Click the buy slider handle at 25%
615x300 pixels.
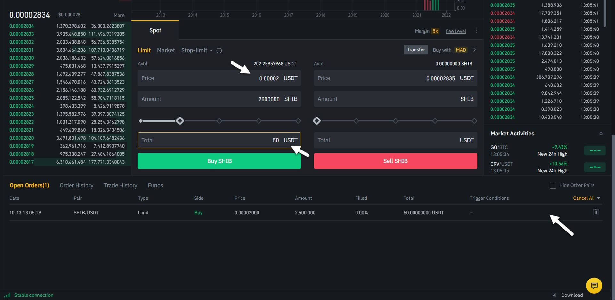(180, 121)
